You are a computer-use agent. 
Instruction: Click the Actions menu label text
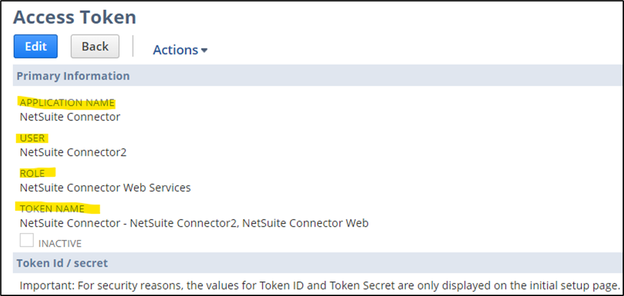[x=175, y=50]
